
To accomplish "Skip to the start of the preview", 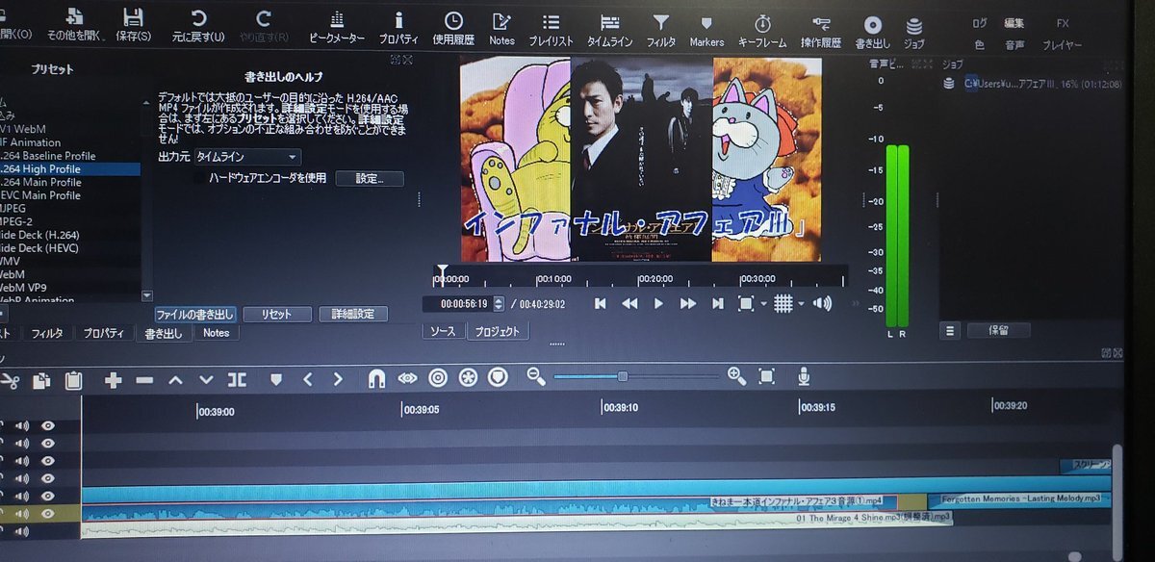I will coord(600,303).
